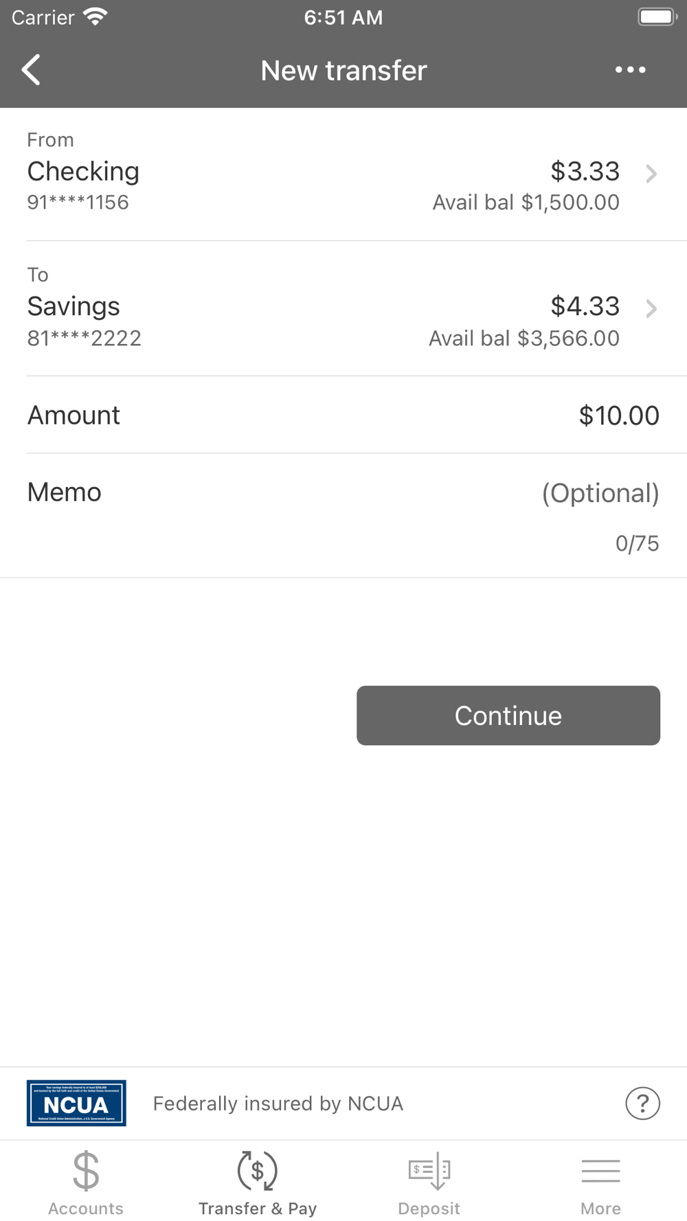
Task: Tap the Transfer & Pay icon
Action: tap(257, 1172)
